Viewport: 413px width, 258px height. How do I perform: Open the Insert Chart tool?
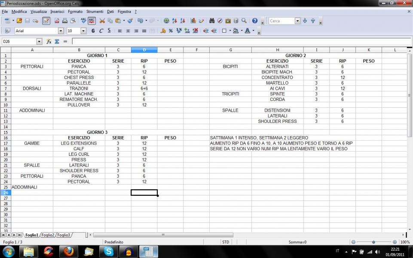tap(193, 21)
